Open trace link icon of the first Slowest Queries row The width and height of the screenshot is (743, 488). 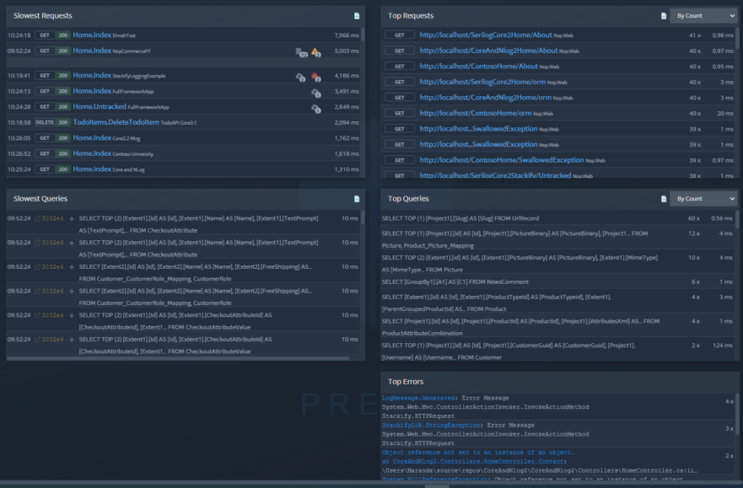click(37, 218)
